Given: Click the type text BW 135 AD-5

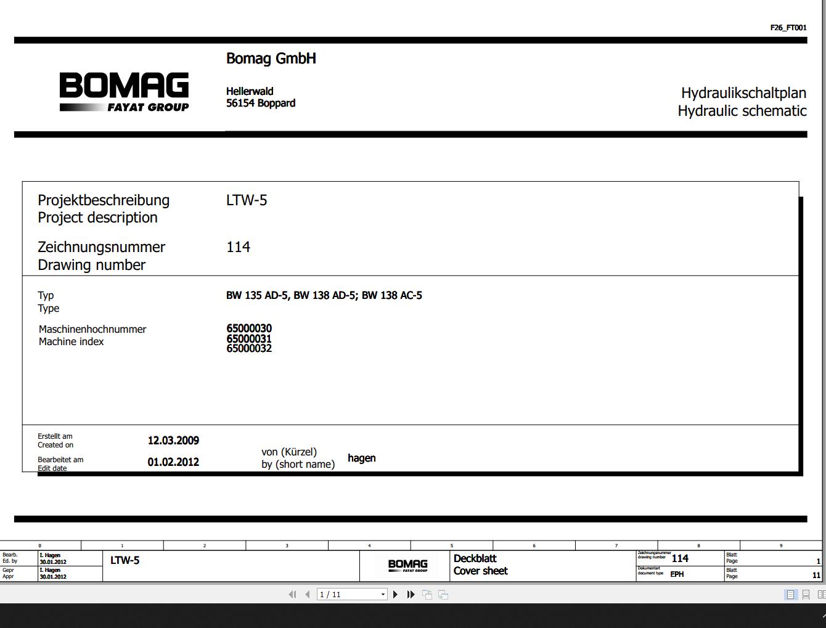Looking at the screenshot, I should (257, 295).
